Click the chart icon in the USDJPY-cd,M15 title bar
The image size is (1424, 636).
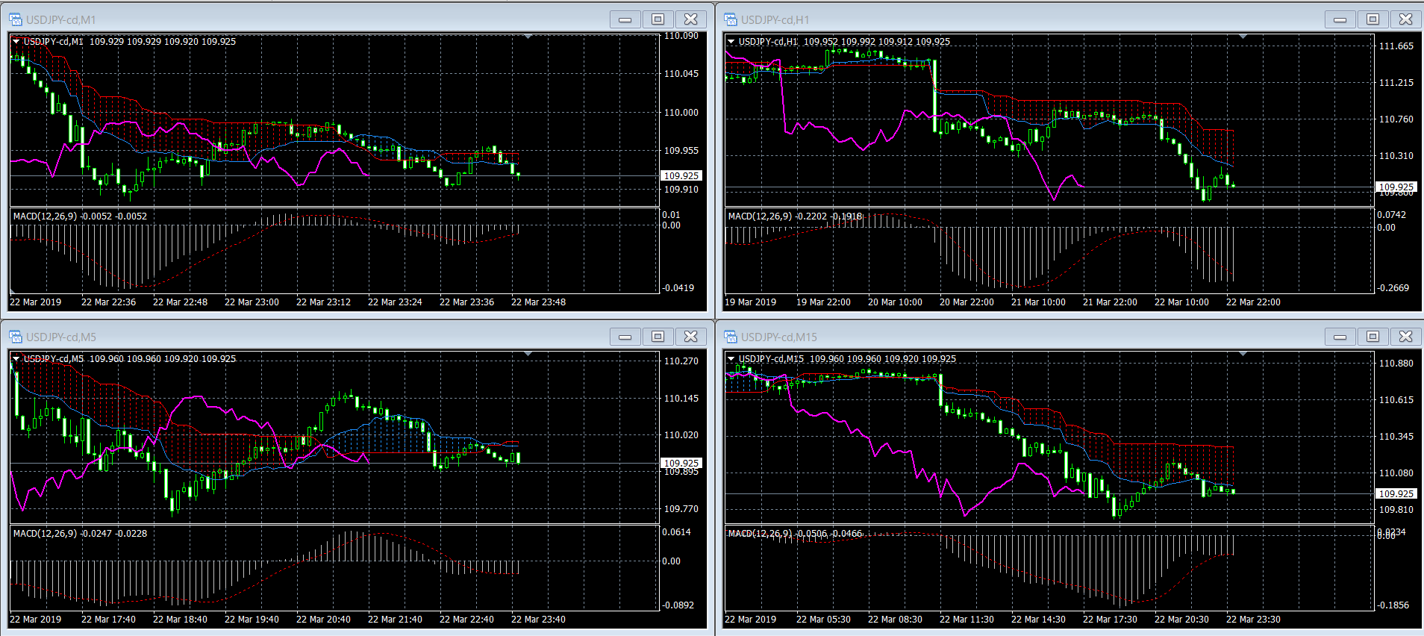click(731, 337)
